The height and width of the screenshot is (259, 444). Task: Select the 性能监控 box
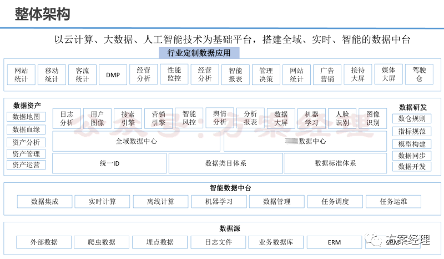(174, 74)
